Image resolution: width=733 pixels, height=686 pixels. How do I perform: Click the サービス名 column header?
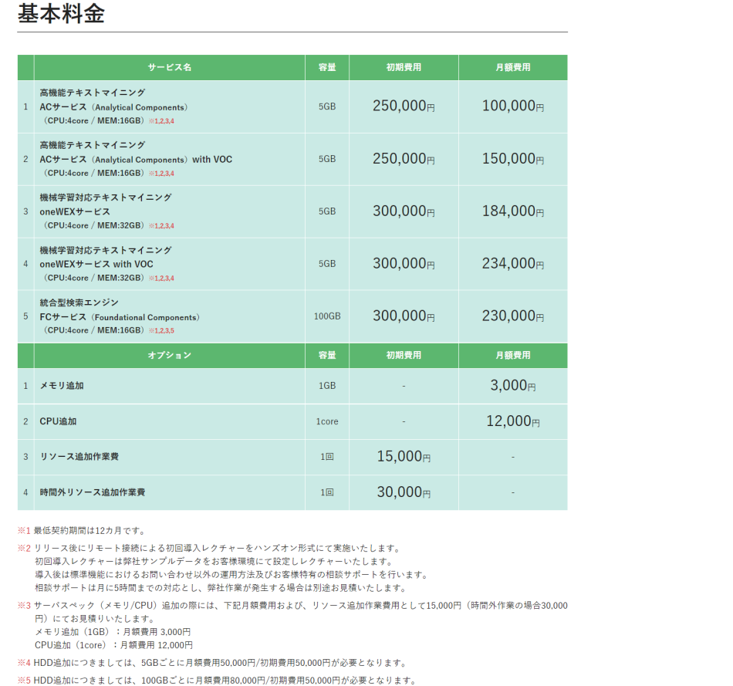169,67
